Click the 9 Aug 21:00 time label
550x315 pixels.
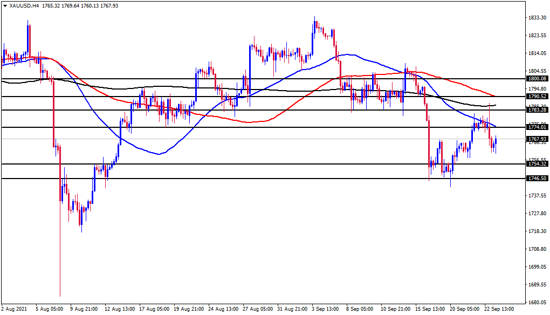pyautogui.click(x=84, y=309)
